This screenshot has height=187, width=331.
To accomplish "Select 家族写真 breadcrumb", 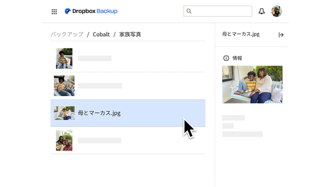I will click(x=130, y=34).
